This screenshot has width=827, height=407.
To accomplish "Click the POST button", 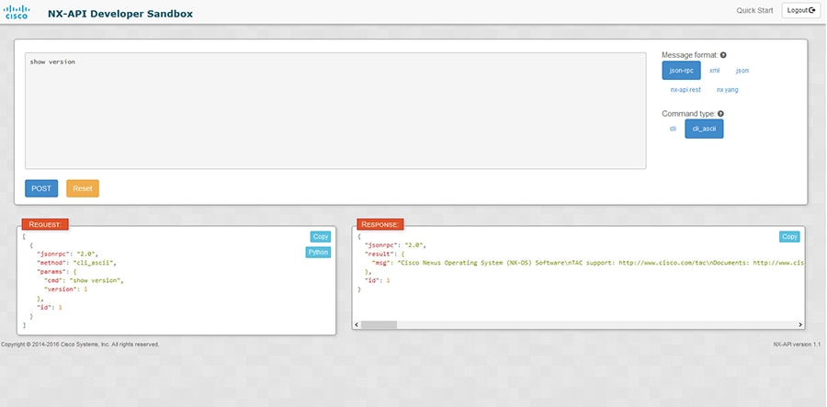I will [41, 188].
